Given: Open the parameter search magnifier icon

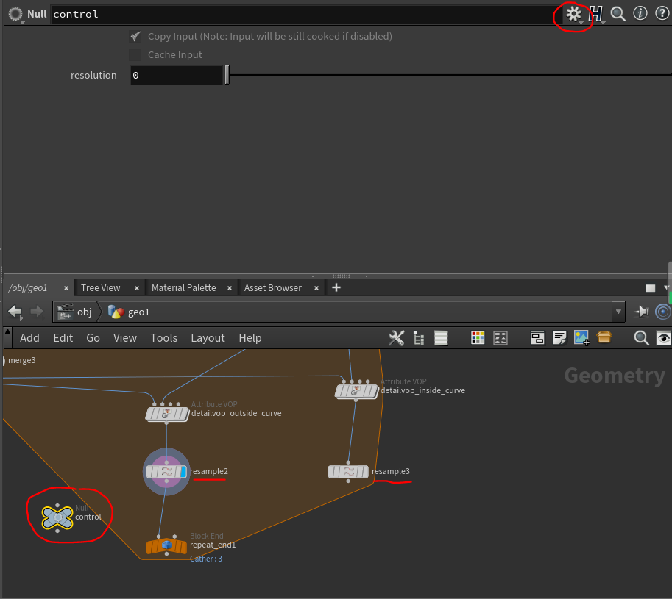Looking at the screenshot, I should point(618,13).
